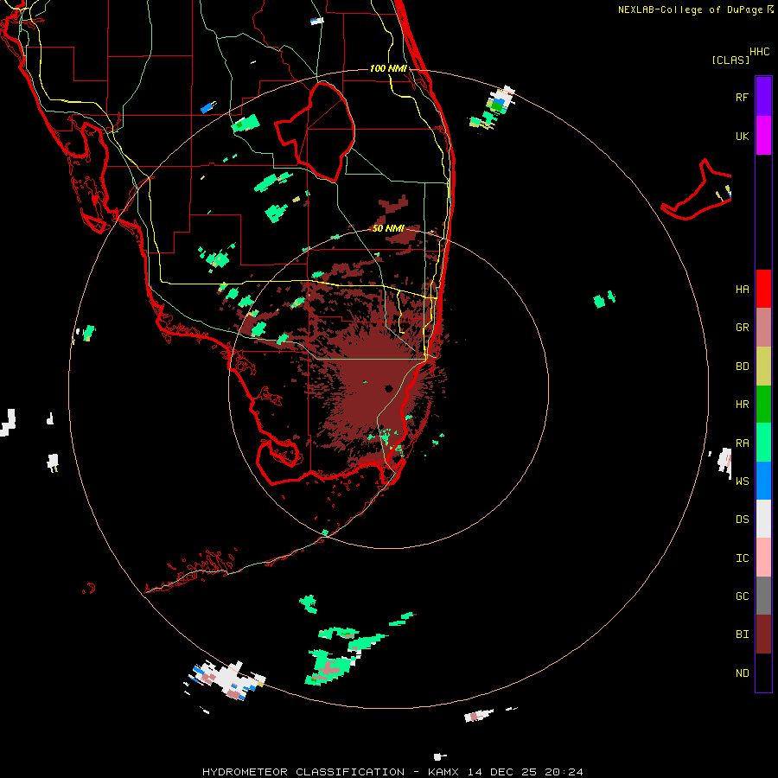Select the BD big drops swatch
The image size is (778, 778).
point(763,366)
